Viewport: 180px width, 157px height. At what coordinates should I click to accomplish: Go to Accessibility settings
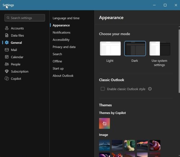61,40
